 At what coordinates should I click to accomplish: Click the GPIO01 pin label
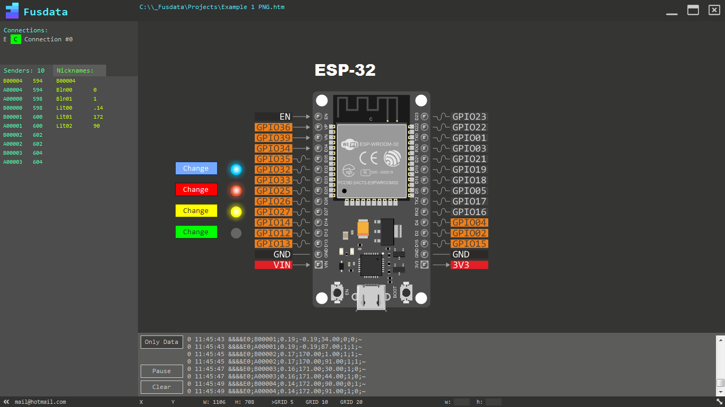point(470,138)
